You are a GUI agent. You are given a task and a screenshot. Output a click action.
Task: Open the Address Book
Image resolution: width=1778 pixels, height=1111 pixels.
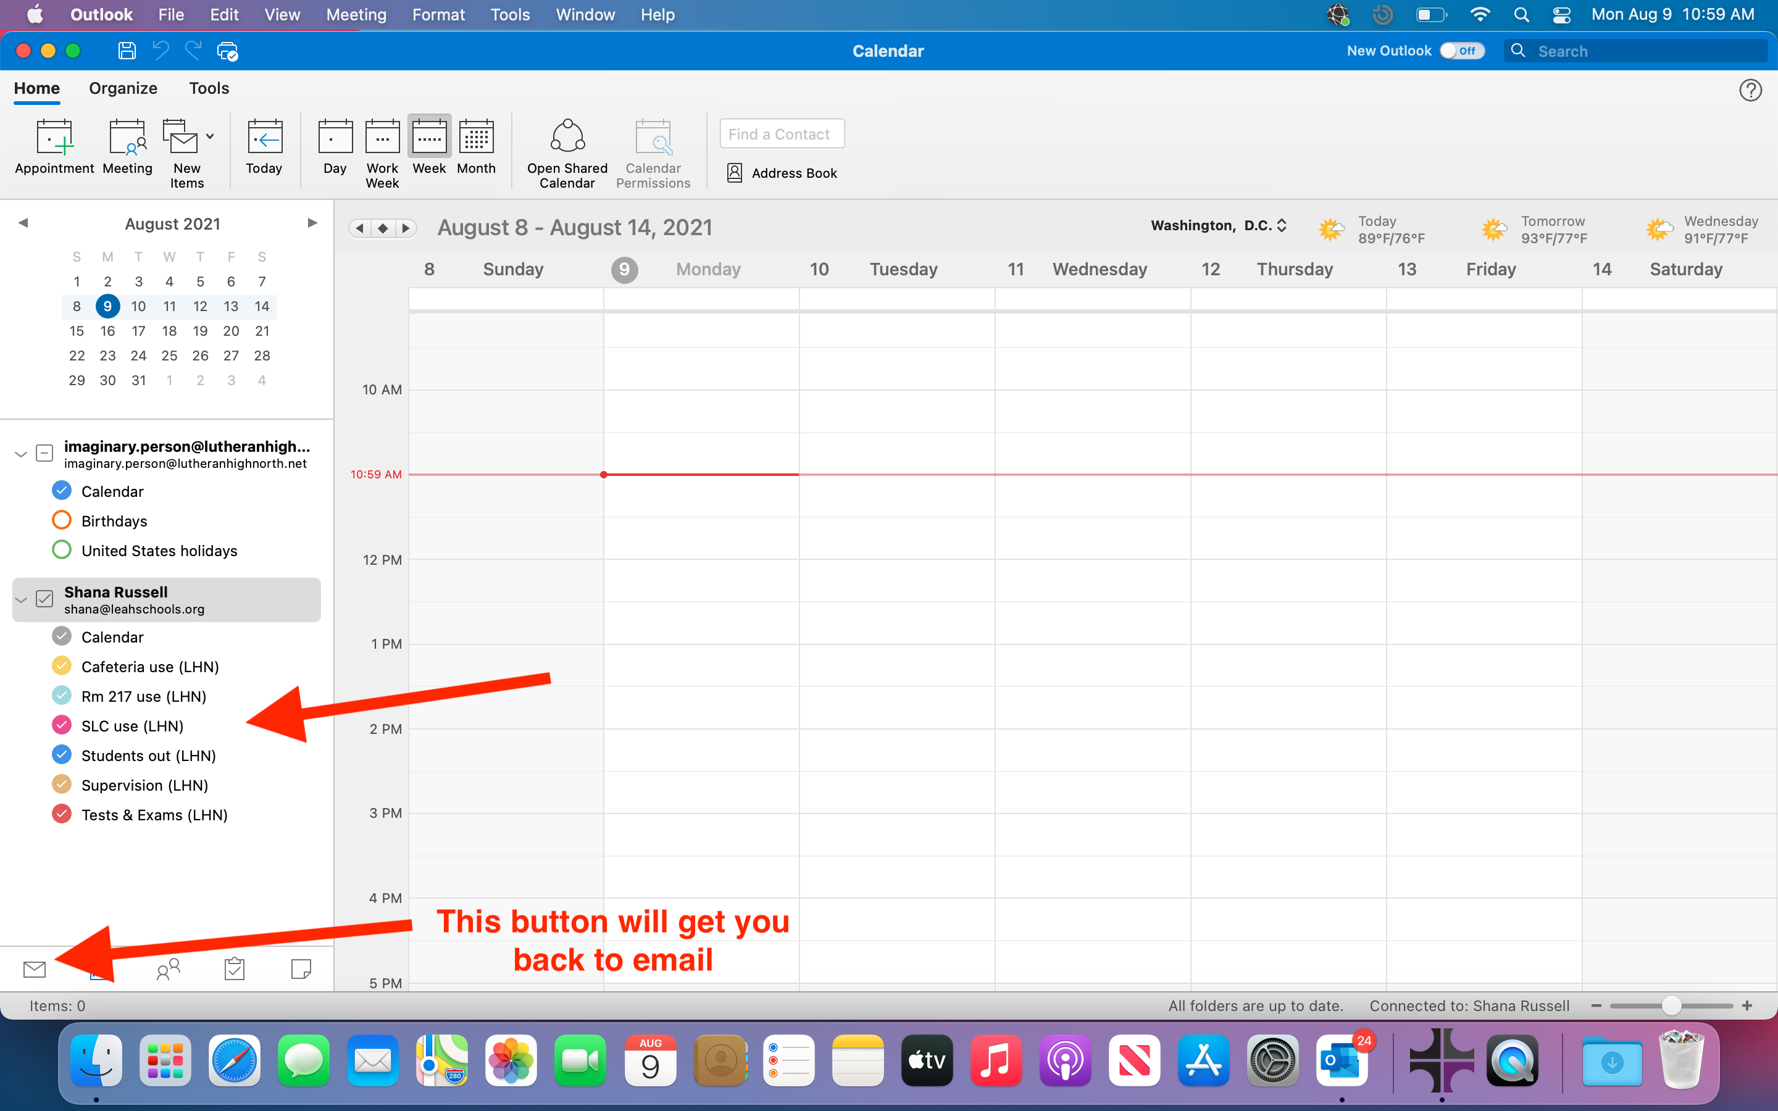tap(782, 173)
